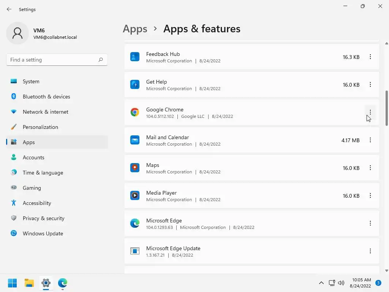The height and width of the screenshot is (292, 389).
Task: Click the Google Chrome app icon
Action: click(x=135, y=112)
